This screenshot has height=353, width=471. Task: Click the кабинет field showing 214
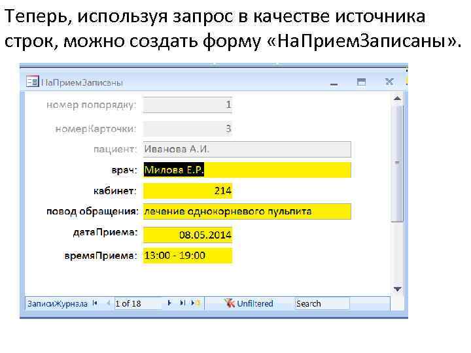(x=188, y=191)
